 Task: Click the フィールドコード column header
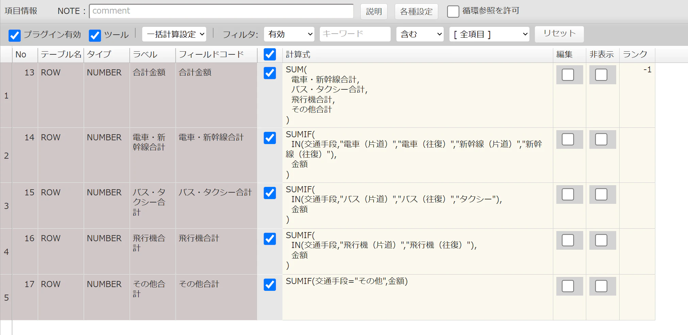[216, 54]
